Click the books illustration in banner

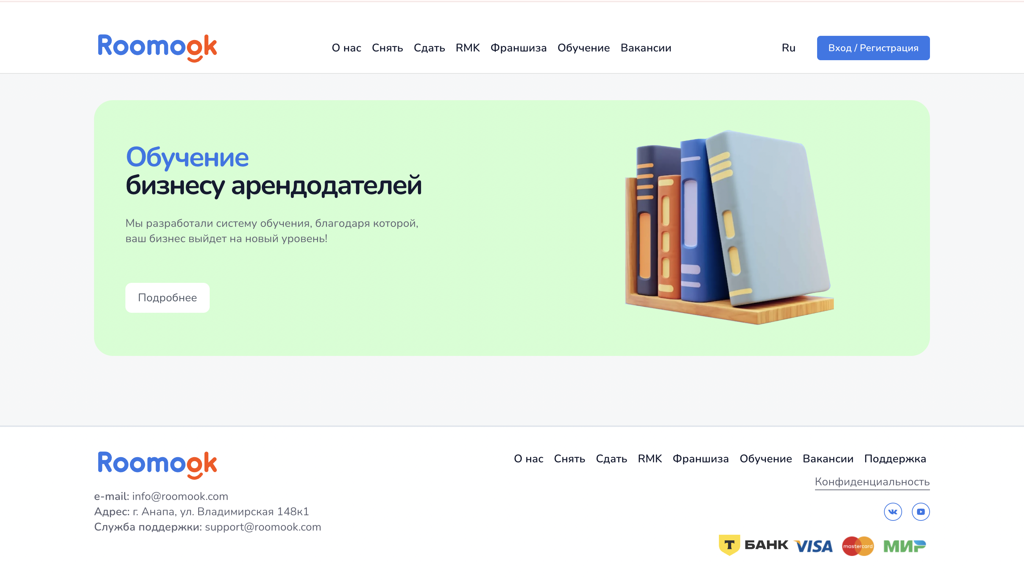click(x=729, y=228)
